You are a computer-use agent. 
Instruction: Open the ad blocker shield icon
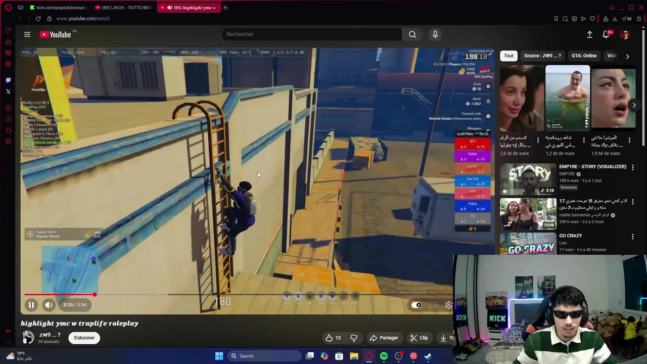pos(574,19)
